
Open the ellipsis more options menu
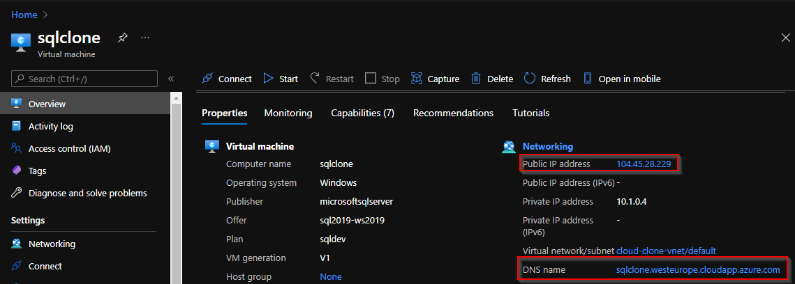click(145, 38)
